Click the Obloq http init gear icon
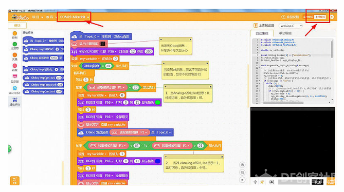This screenshot has width=344, height=192. coord(57,69)
